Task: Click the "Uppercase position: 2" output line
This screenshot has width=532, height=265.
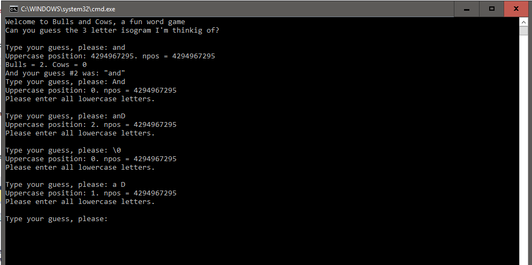Action: [91, 125]
